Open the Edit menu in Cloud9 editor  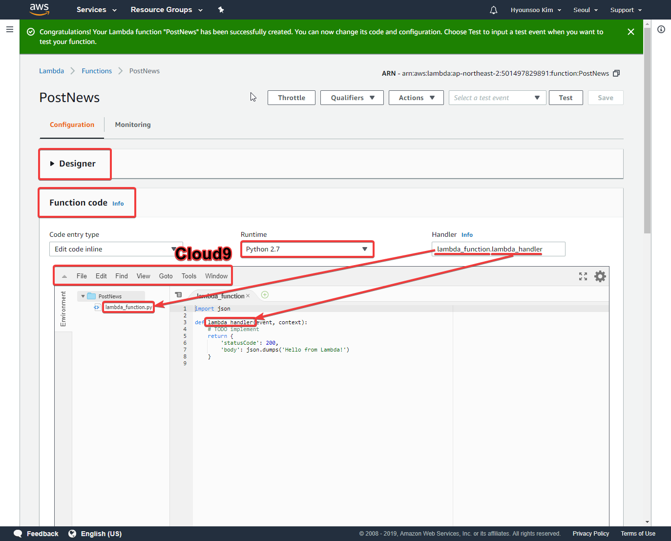(101, 276)
